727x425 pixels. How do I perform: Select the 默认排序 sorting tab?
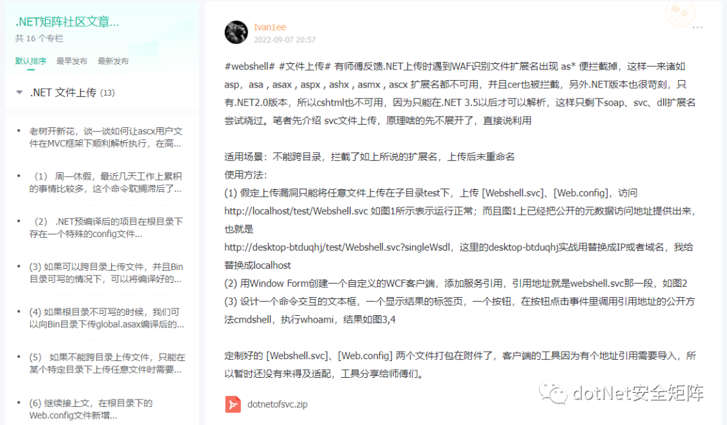(30, 61)
